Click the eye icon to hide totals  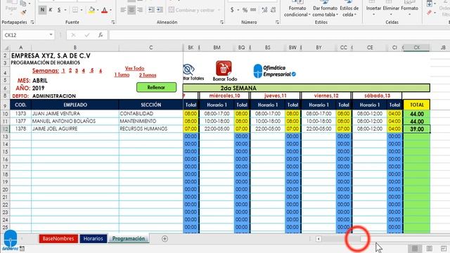tap(189, 70)
